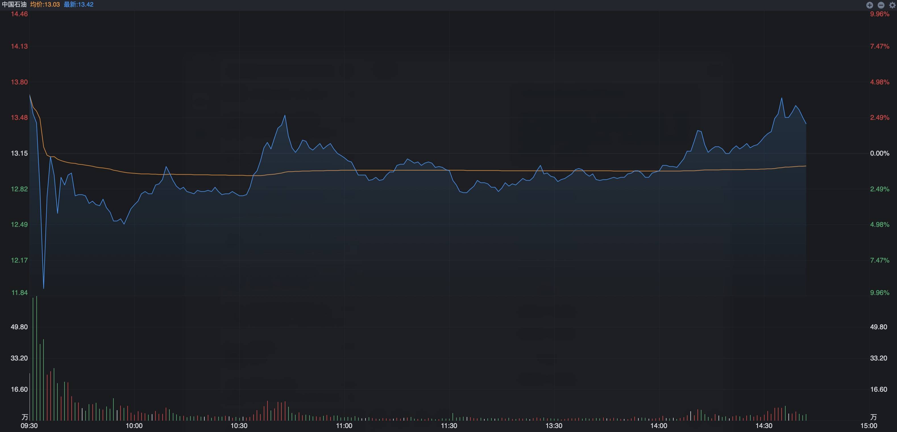Click the 均价:13.03 average price label
Screen dimensions: 897x432
pos(45,5)
